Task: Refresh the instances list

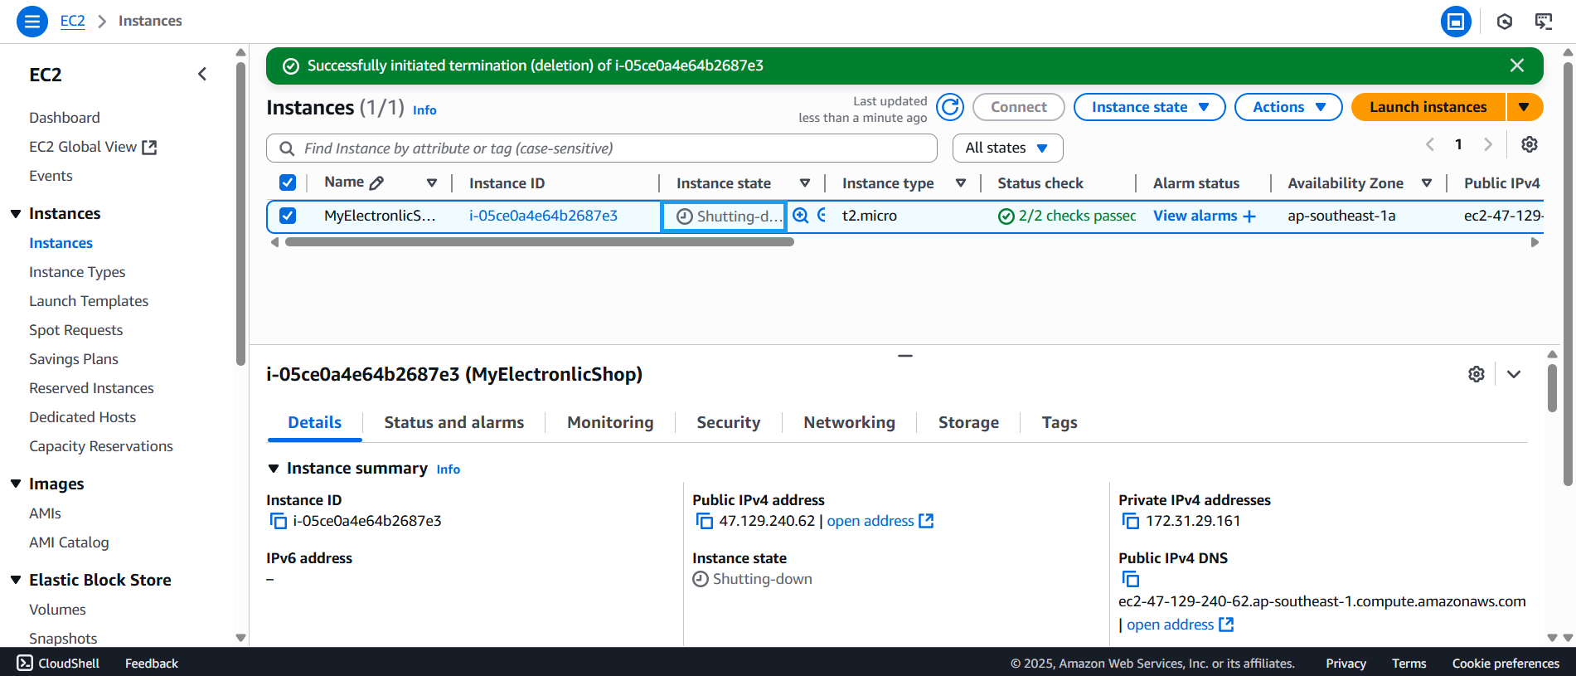Action: click(950, 107)
